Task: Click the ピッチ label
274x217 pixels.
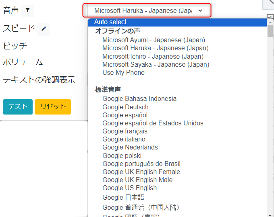Action: 15,46
